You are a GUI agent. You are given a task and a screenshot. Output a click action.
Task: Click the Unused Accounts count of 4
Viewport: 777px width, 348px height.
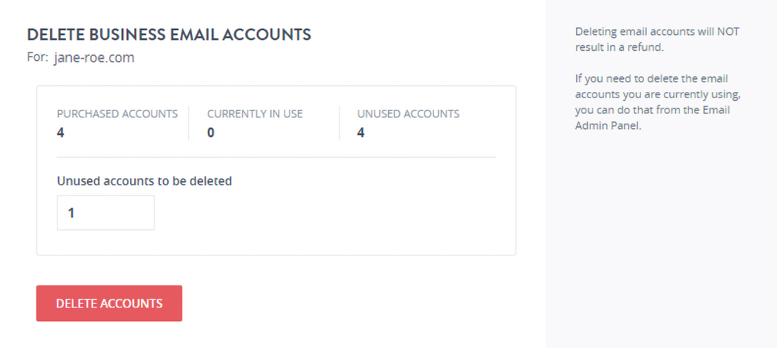coord(361,133)
